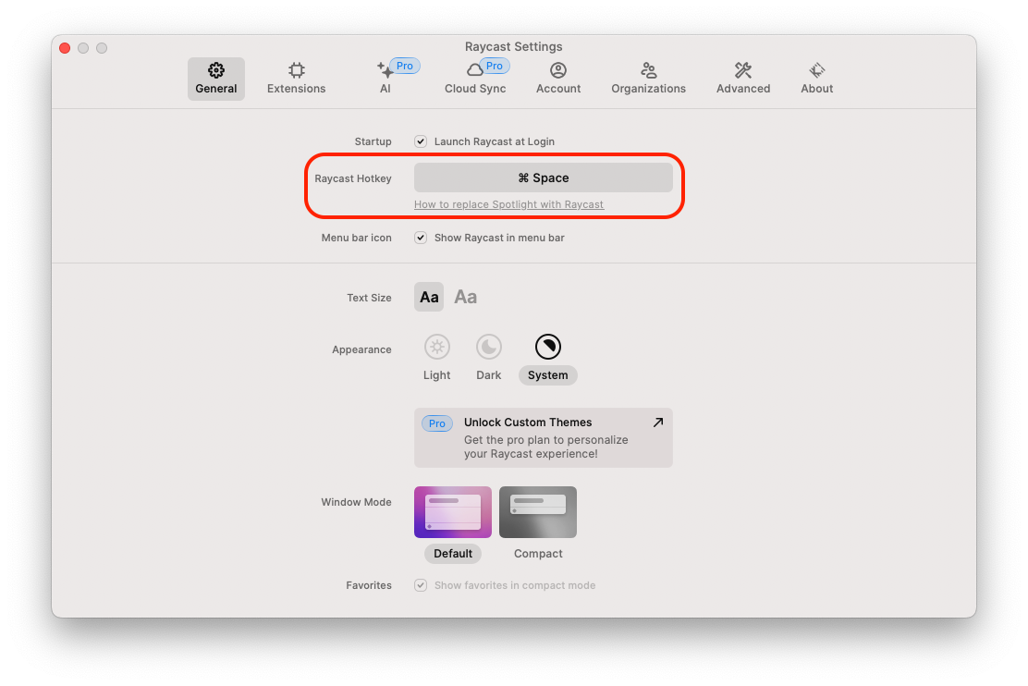This screenshot has width=1028, height=686.
Task: Toggle Show favorites in compact mode checkbox
Action: (x=421, y=585)
